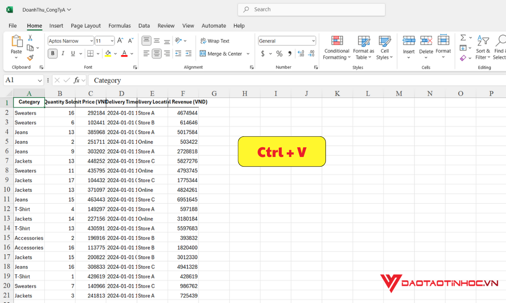This screenshot has width=506, height=303.
Task: Open the Aptos Narrow font name dropdown
Action: click(x=91, y=41)
